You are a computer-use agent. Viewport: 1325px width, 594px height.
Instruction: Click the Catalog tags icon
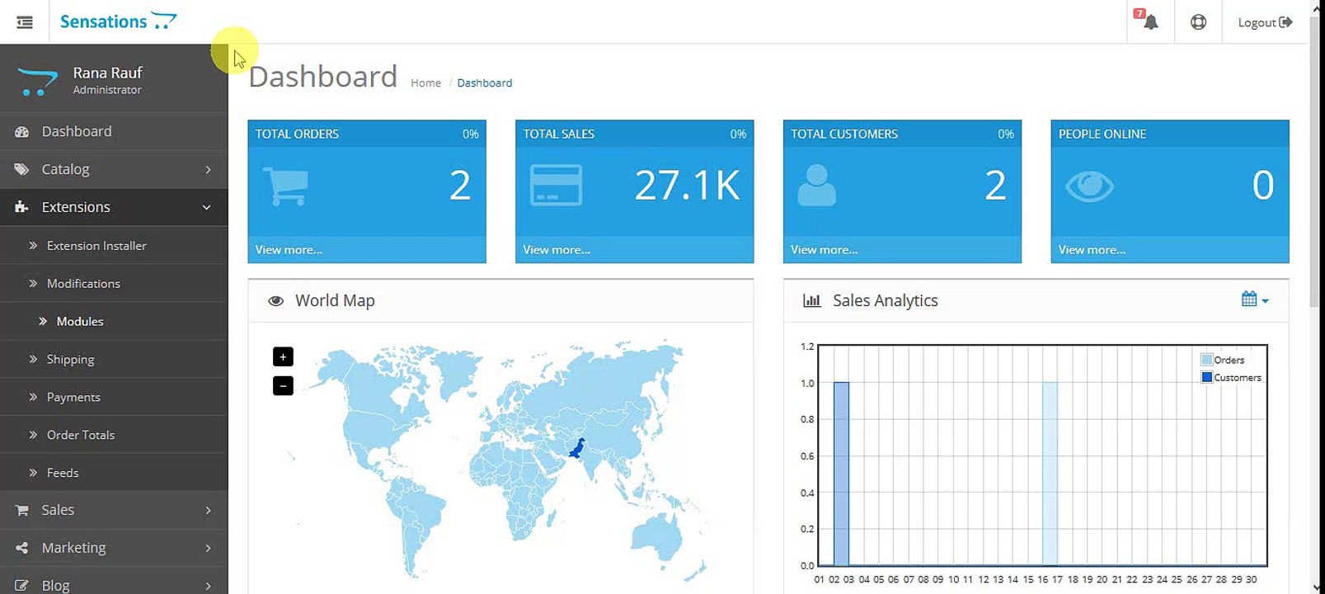(21, 169)
